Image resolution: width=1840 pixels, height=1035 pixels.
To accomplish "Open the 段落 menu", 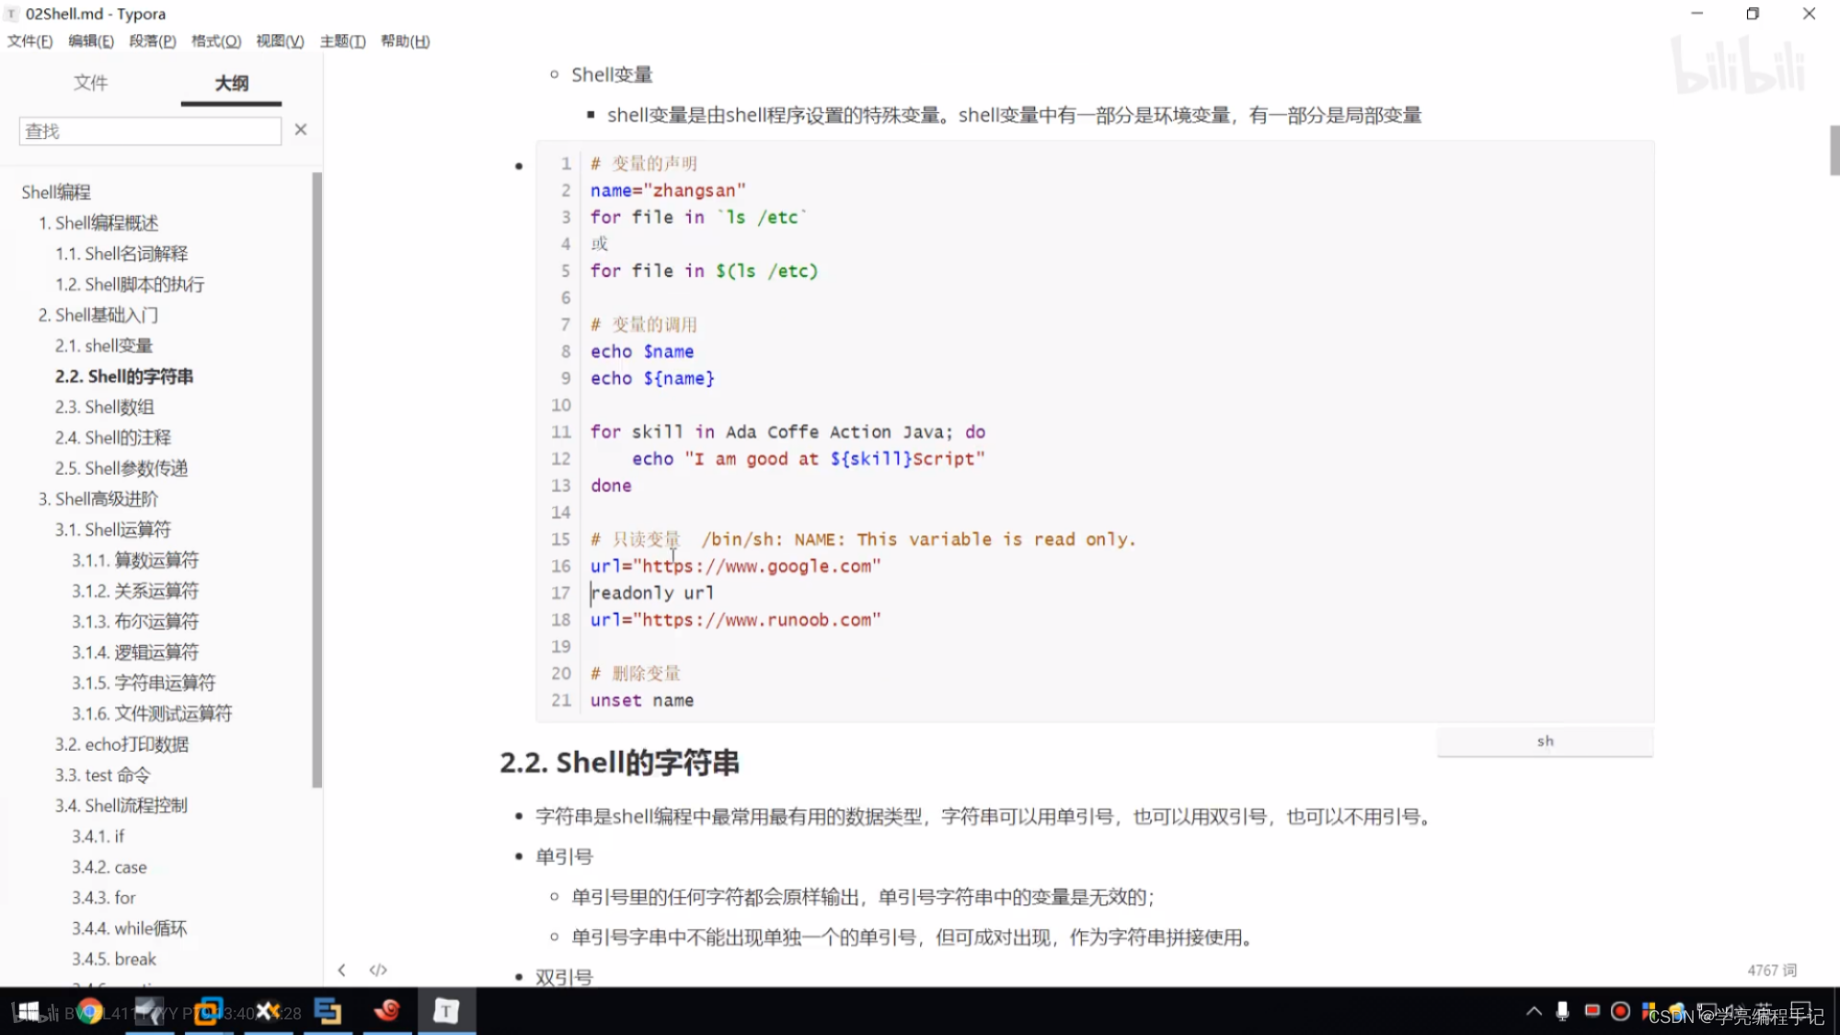I will [x=152, y=40].
